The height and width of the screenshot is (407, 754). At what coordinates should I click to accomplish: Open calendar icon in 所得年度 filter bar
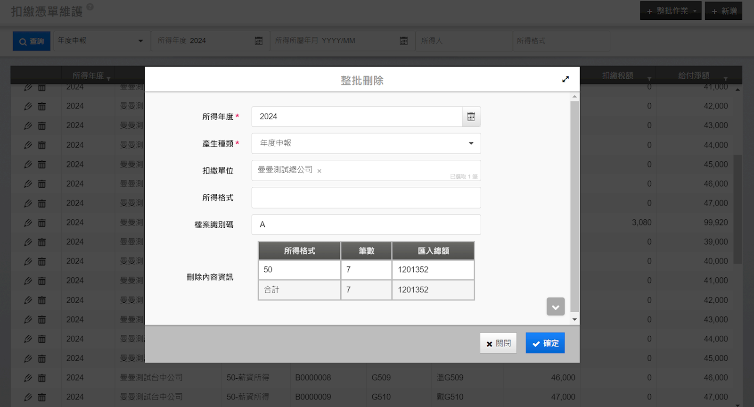(258, 41)
